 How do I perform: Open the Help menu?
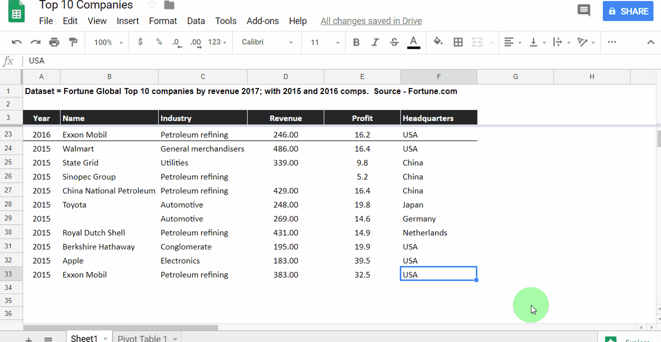point(298,21)
